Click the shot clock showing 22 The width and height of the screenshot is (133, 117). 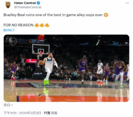click(41, 38)
